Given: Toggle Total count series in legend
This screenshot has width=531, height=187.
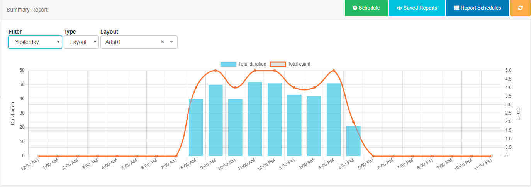Looking at the screenshot, I should point(299,64).
